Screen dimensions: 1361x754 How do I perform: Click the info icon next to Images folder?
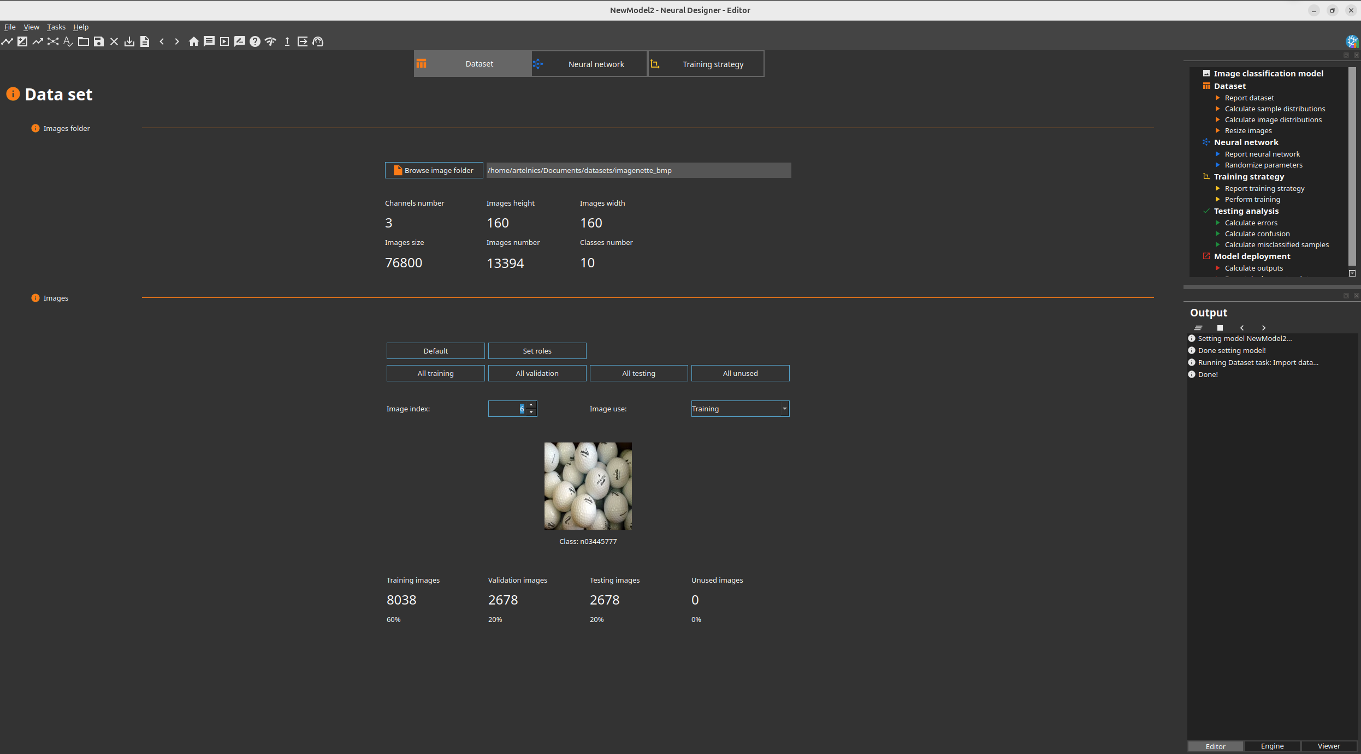click(x=35, y=128)
